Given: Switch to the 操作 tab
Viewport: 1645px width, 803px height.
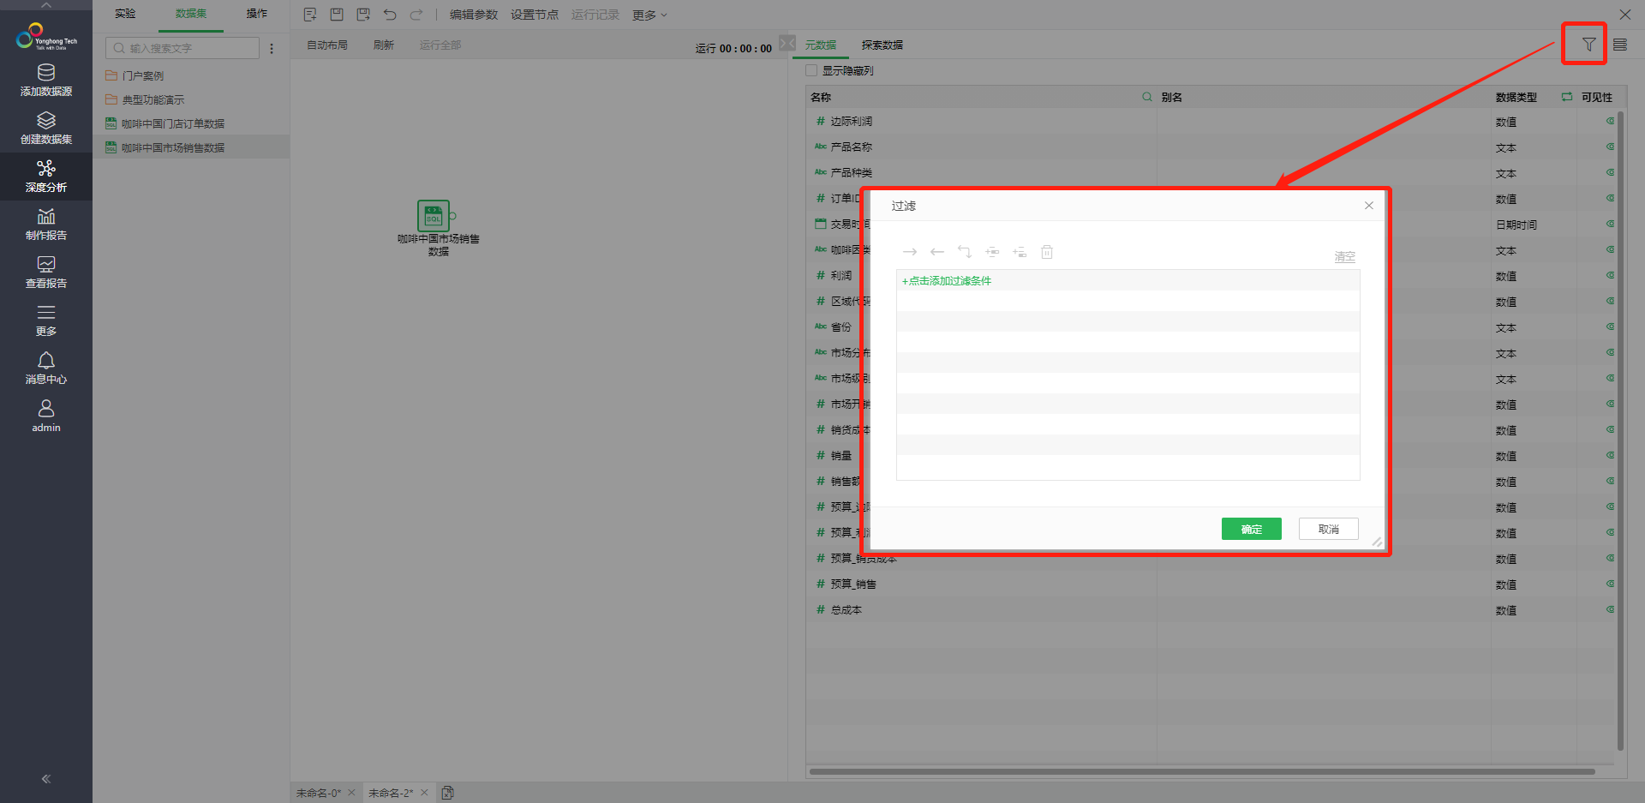Looking at the screenshot, I should tap(257, 14).
